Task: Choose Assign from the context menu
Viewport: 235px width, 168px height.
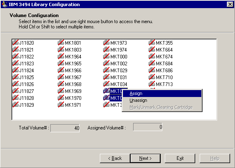Action: click(x=162, y=93)
